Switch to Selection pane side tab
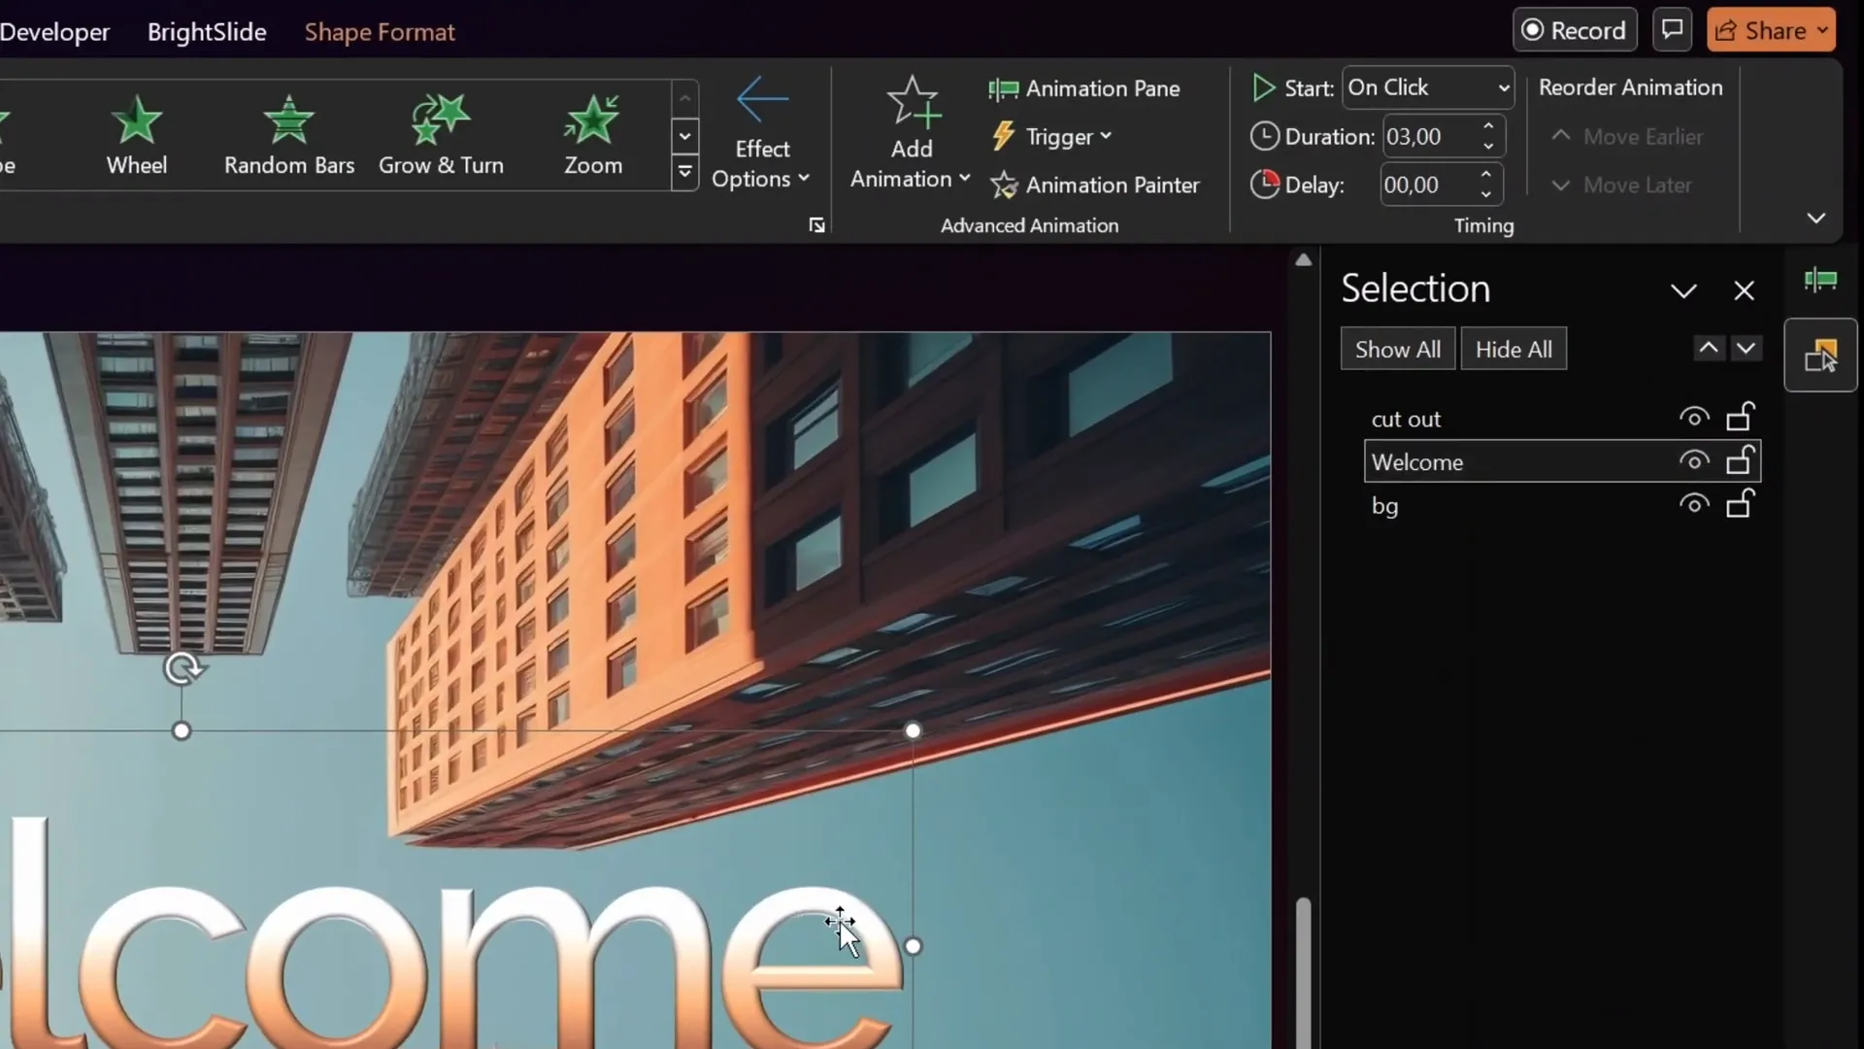The image size is (1864, 1049). (x=1820, y=355)
